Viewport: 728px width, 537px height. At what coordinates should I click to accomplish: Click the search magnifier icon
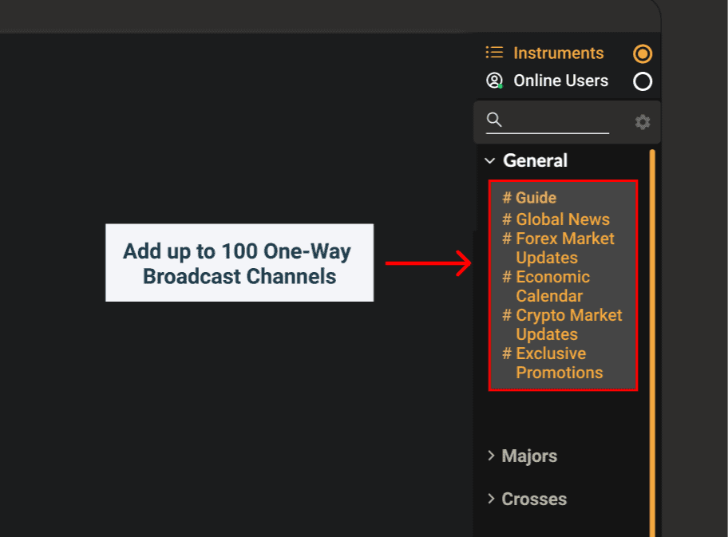pyautogui.click(x=494, y=120)
